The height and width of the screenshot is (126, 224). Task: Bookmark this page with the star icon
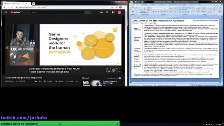coord(112,7)
